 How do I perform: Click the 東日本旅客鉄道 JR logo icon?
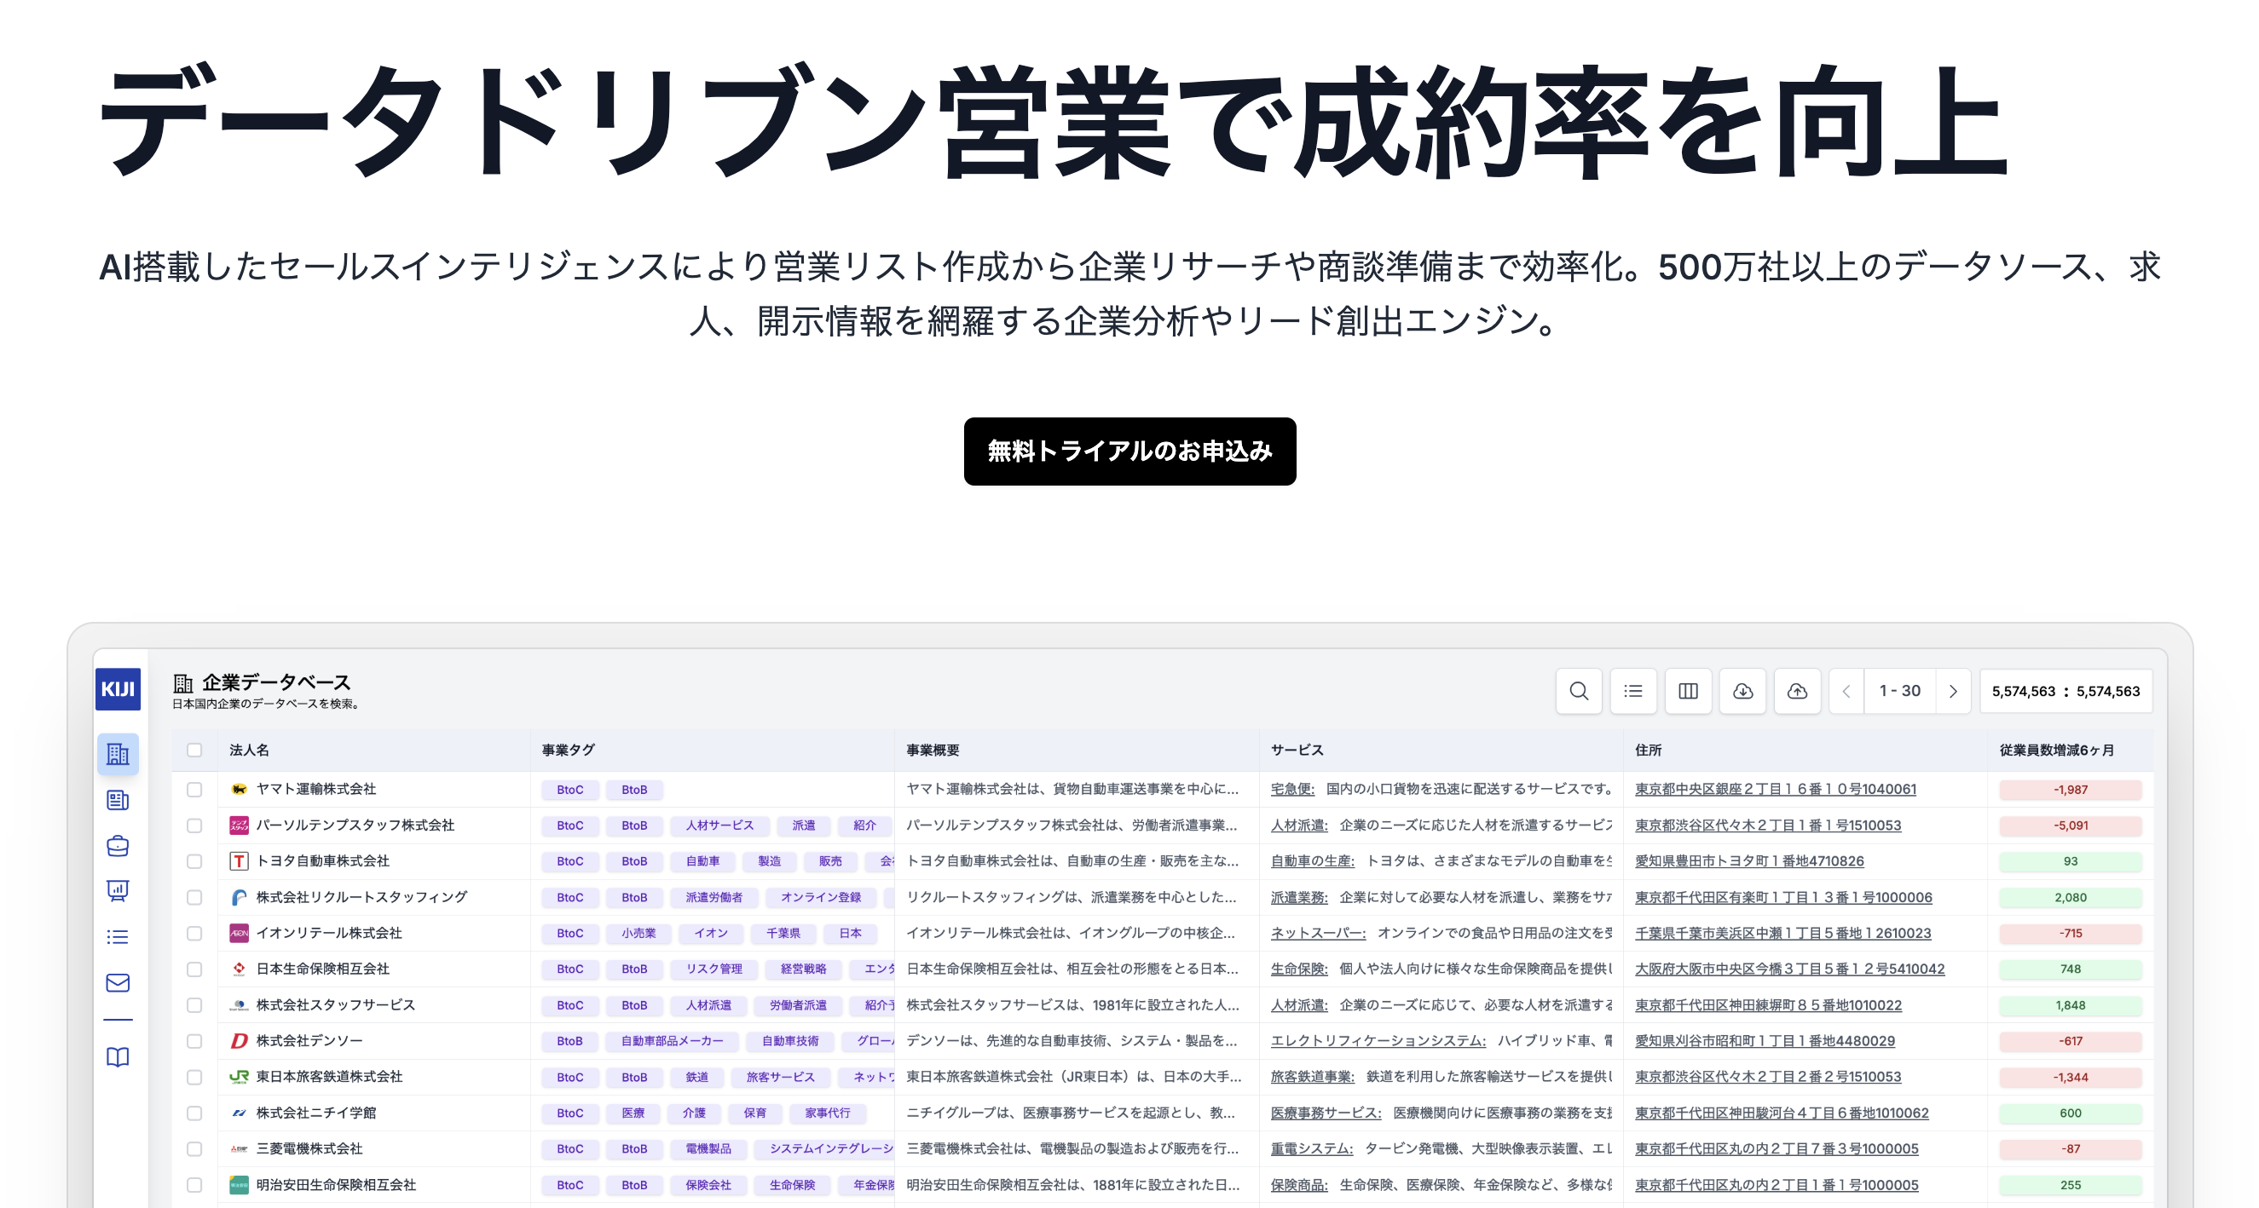[239, 1077]
